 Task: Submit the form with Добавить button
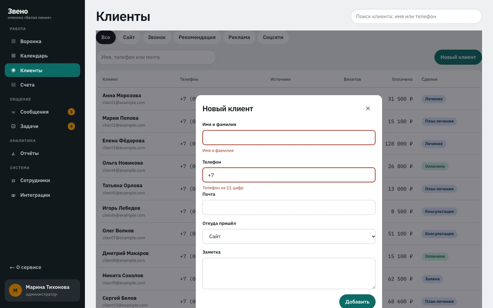(x=357, y=301)
